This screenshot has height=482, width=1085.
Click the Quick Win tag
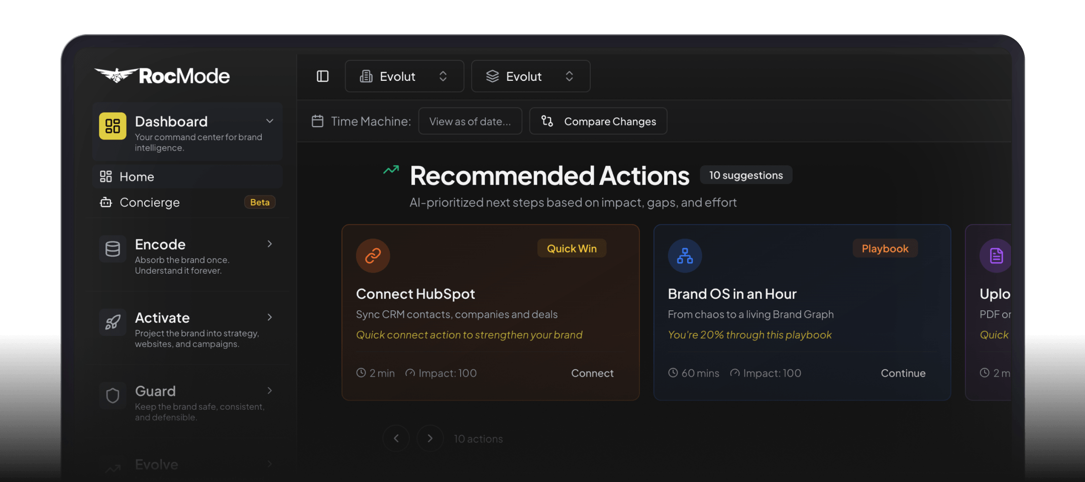tap(572, 249)
